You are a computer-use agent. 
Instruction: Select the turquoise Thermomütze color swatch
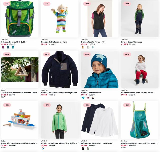click(83, 98)
